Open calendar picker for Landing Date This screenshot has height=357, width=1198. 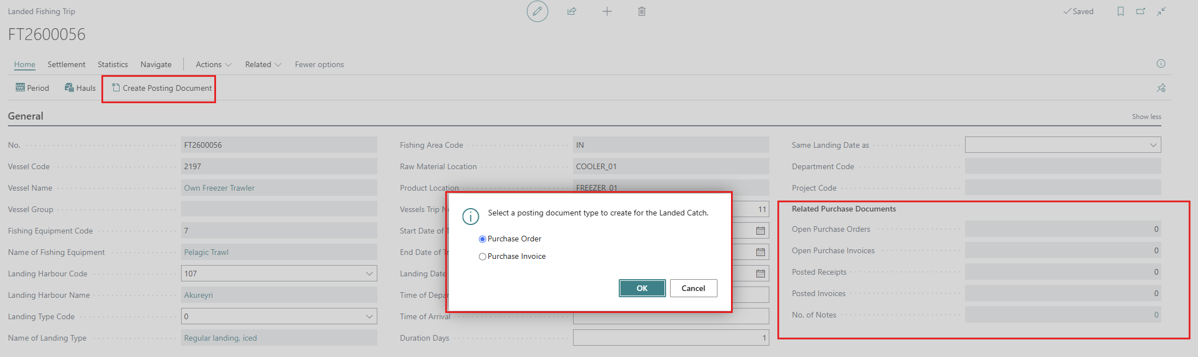pyautogui.click(x=760, y=274)
